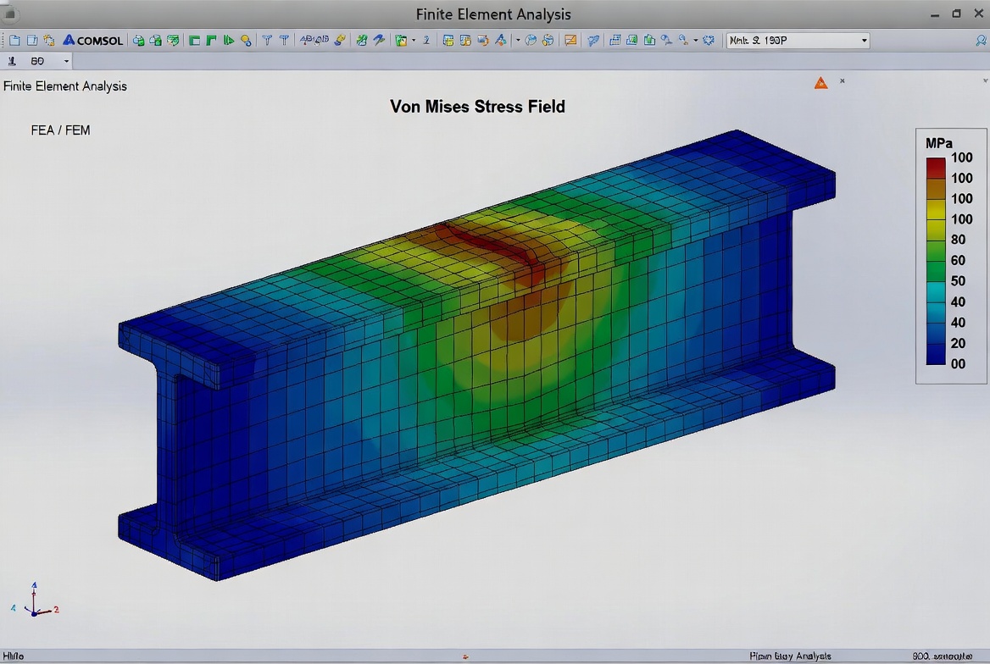Select the Finite Element Analysis panel tab
Viewport: 990px width, 664px height.
pos(65,86)
